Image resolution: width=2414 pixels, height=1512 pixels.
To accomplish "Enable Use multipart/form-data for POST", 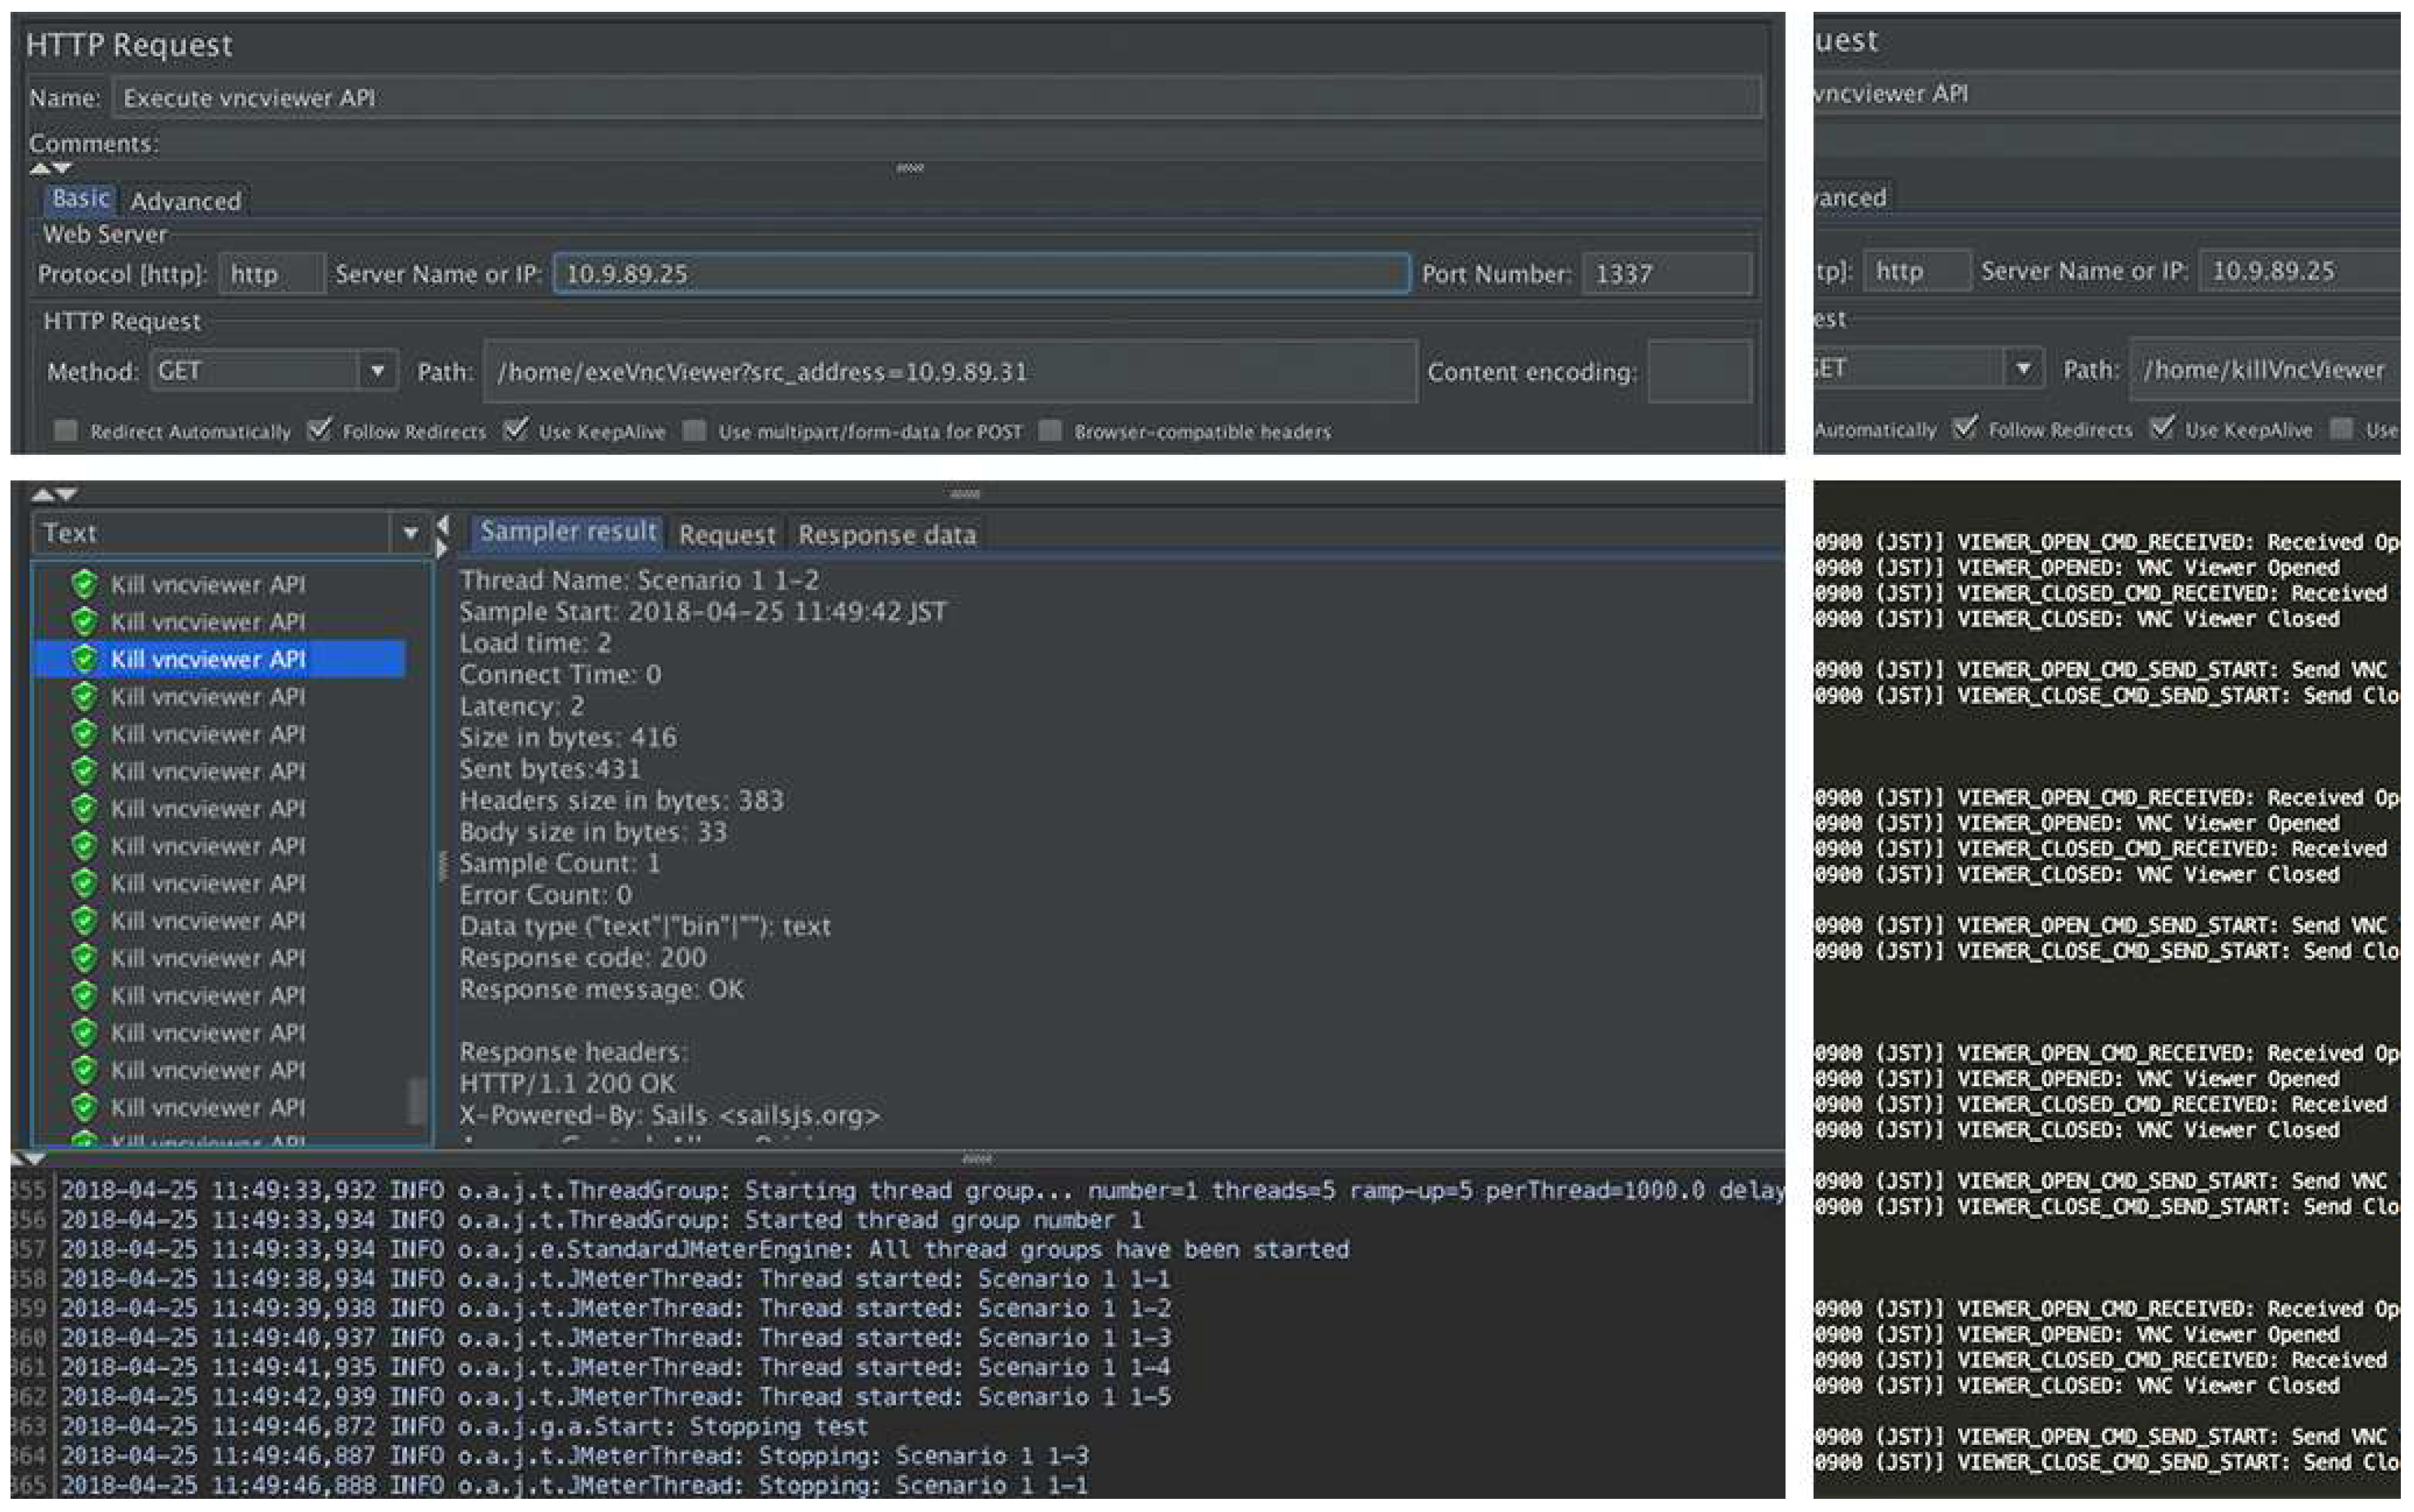I will click(x=694, y=431).
